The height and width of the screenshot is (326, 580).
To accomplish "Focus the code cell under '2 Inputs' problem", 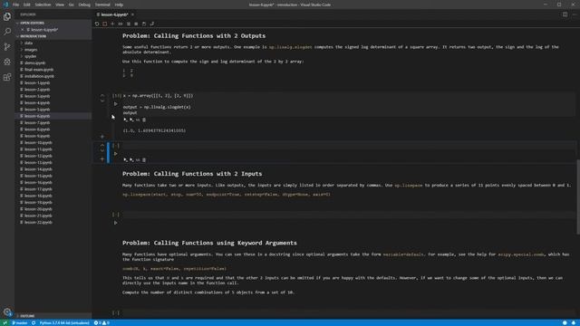I will [x=348, y=215].
